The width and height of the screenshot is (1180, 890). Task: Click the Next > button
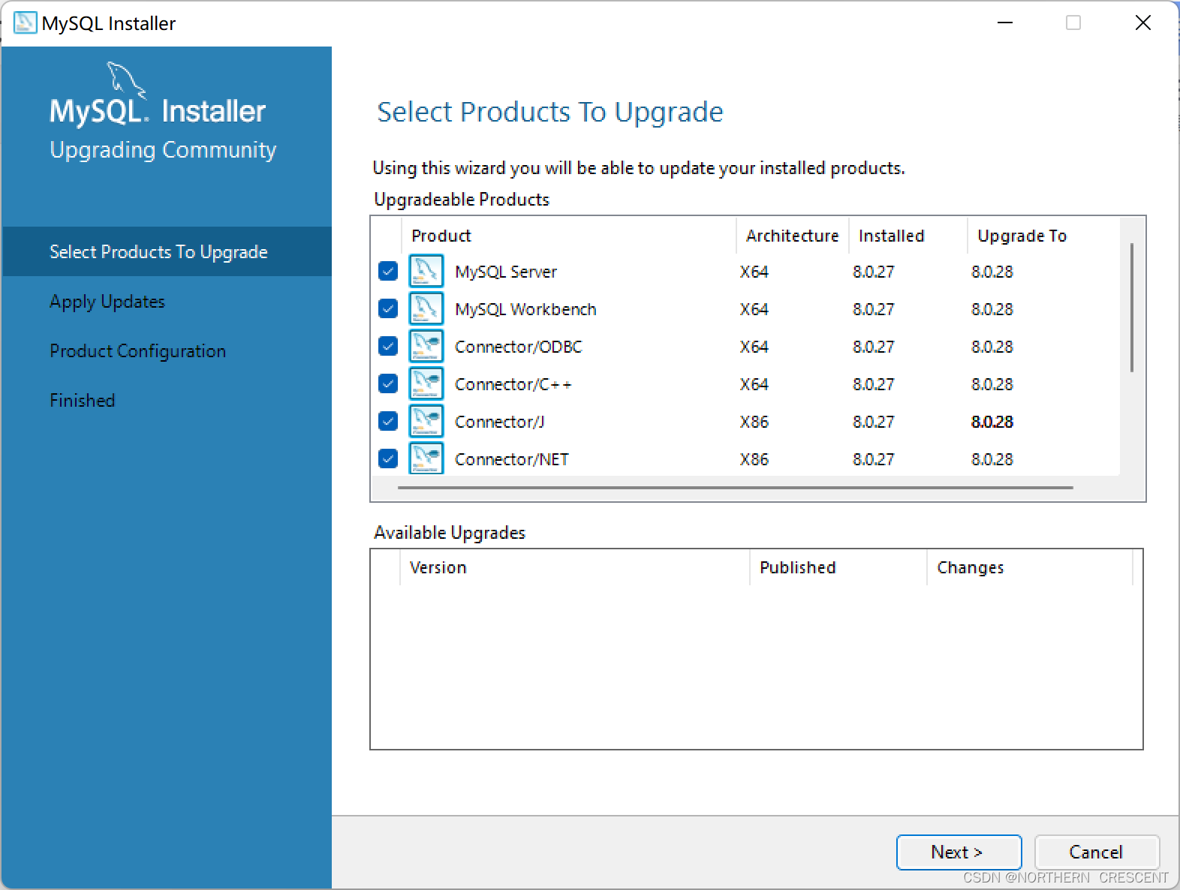(x=959, y=852)
